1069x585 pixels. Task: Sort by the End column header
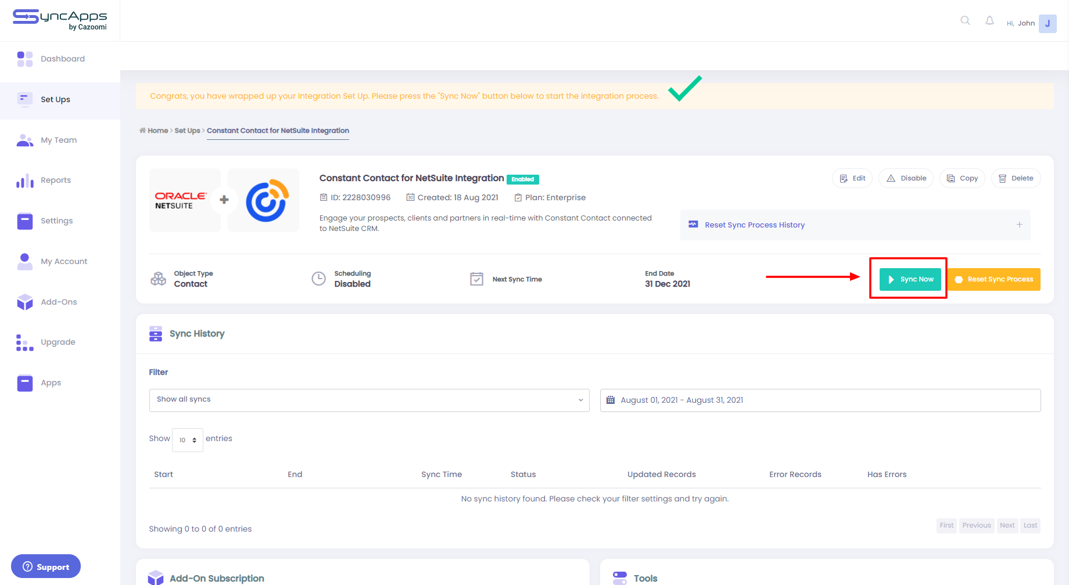(295, 474)
